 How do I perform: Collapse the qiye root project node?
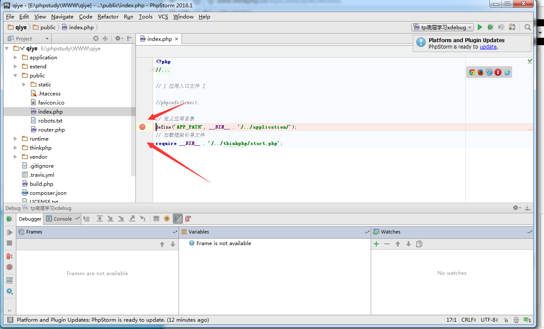pos(7,49)
